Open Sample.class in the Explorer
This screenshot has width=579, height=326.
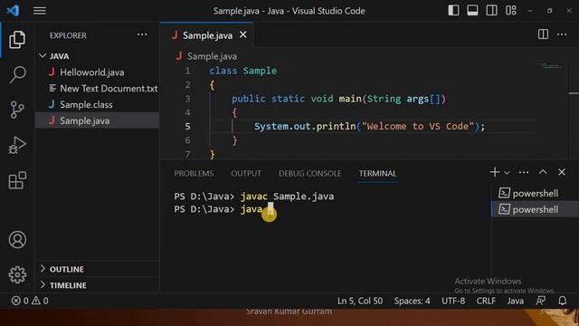click(x=86, y=105)
